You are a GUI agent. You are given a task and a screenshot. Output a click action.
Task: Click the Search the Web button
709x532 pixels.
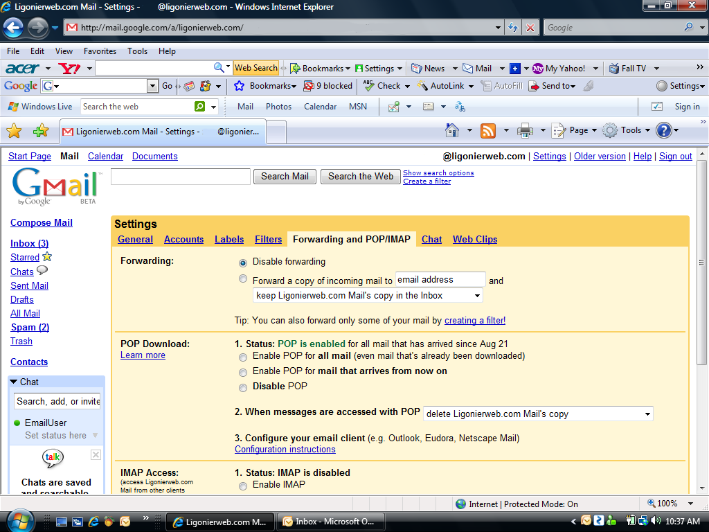pos(361,177)
